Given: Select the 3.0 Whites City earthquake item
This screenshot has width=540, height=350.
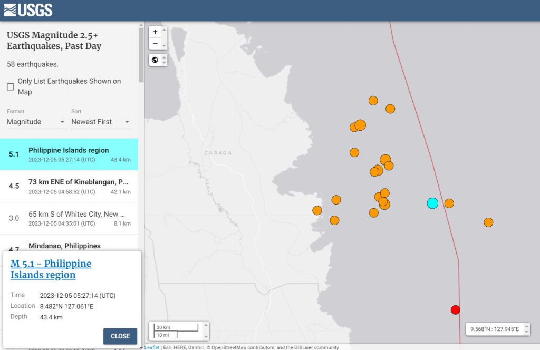Looking at the screenshot, I should [69, 218].
